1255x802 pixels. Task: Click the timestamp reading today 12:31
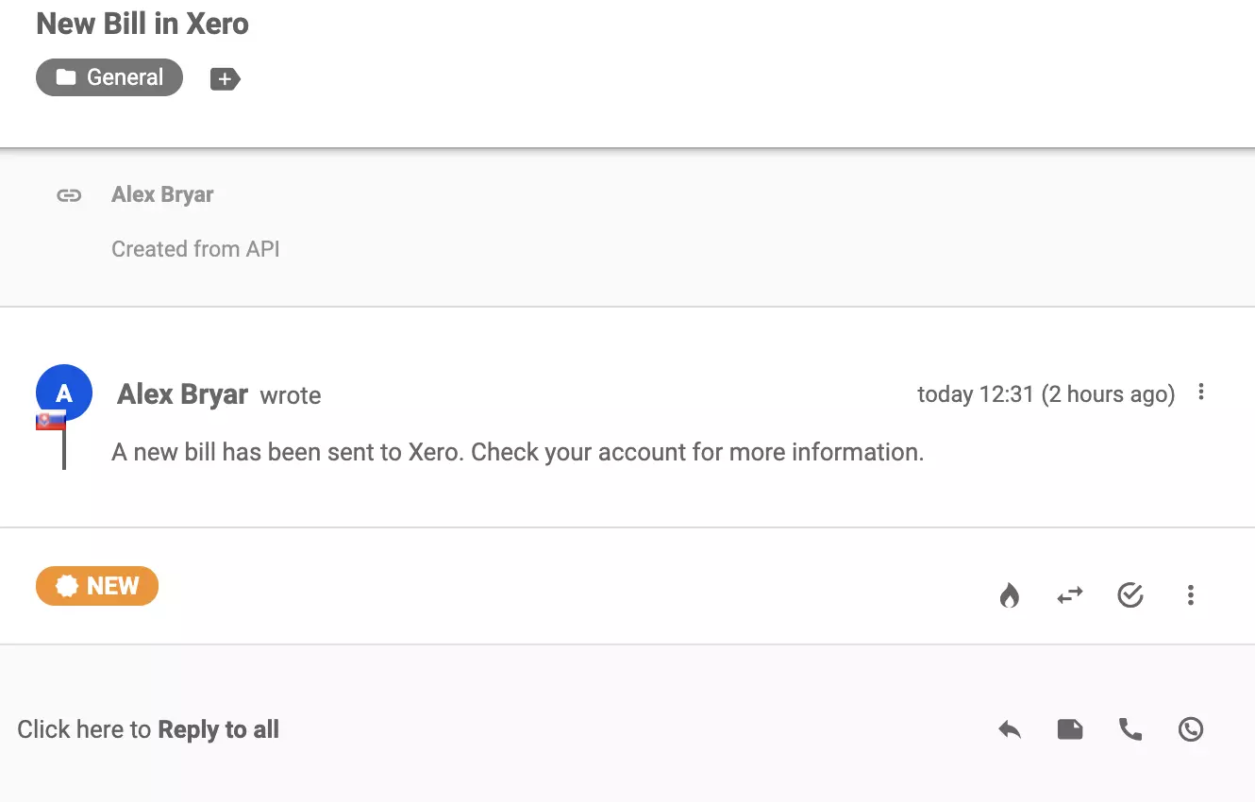coord(1046,393)
